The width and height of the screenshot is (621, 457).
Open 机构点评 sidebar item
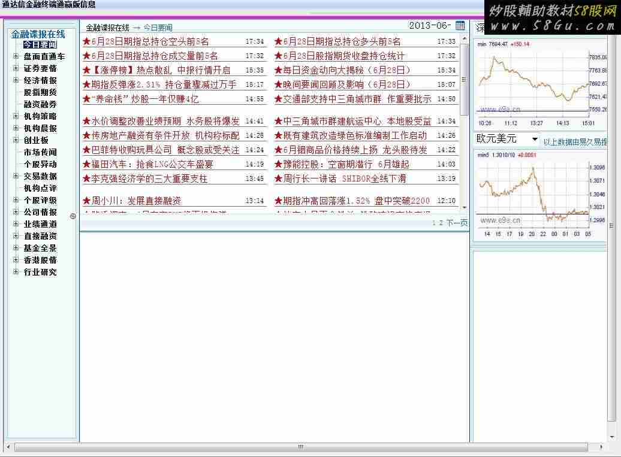(x=40, y=188)
